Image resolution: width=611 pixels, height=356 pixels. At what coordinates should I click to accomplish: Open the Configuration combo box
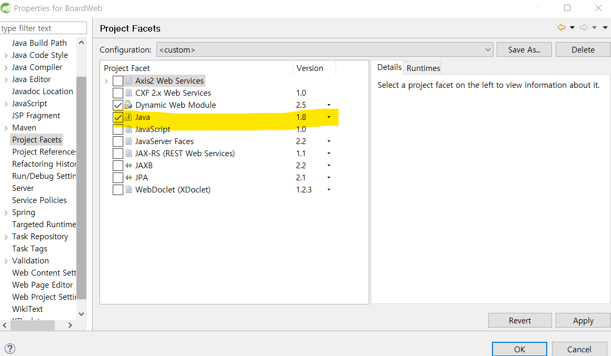click(324, 50)
